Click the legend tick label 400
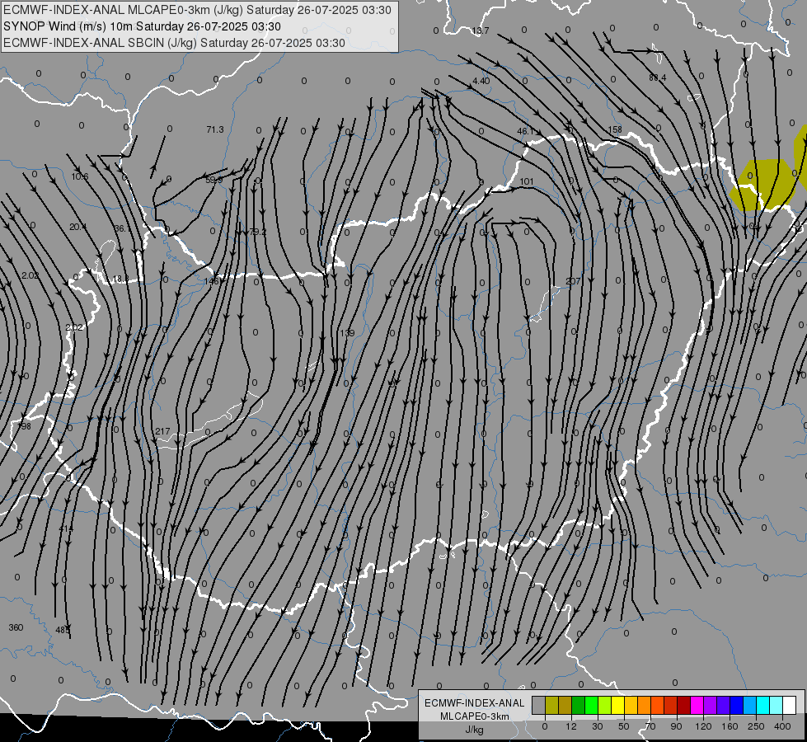Viewport: 807px width, 742px height. (782, 726)
